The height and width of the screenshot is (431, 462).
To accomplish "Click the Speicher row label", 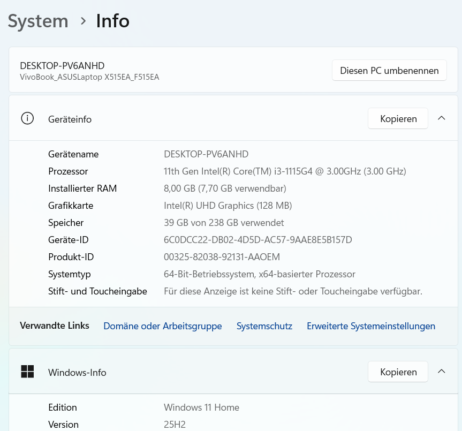I will coord(66,222).
